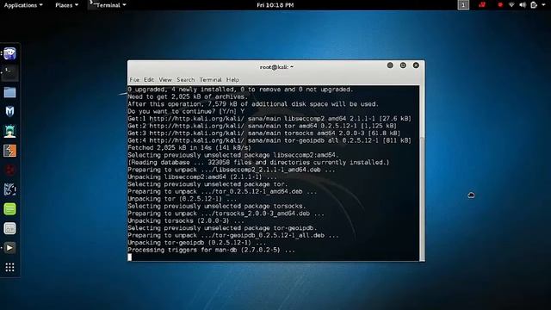Image resolution: width=551 pixels, height=310 pixels.
Task: Click 'Processing triggers for man-db (2.7.0.2-5) ...'
Action: coord(212,250)
